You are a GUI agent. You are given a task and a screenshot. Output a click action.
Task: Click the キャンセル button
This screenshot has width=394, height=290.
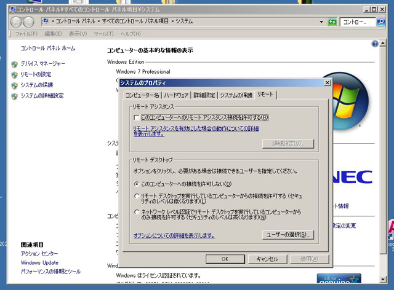pos(267,259)
